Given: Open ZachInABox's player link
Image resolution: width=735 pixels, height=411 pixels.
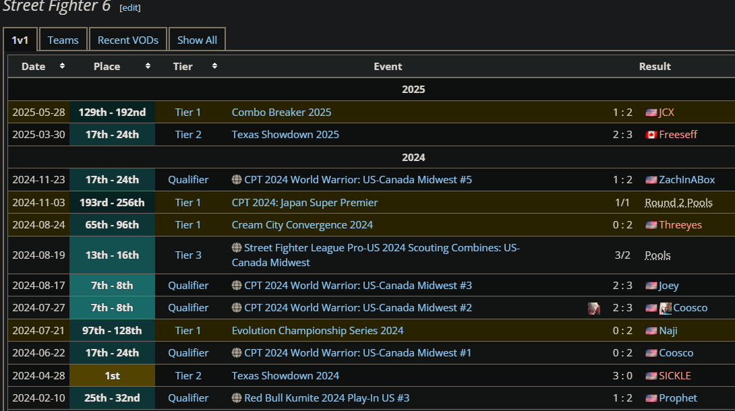Looking at the screenshot, I should pos(687,180).
